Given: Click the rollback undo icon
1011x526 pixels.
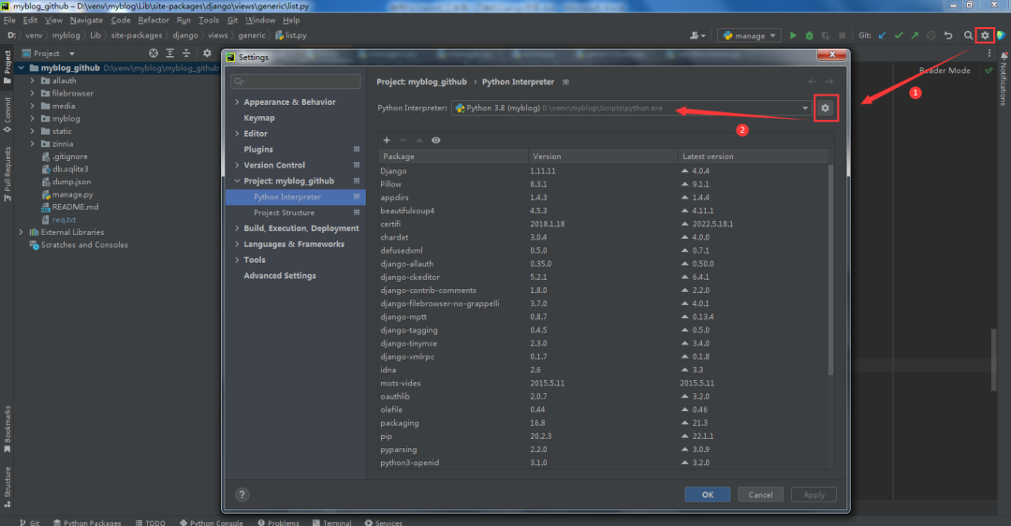Looking at the screenshot, I should (x=947, y=36).
